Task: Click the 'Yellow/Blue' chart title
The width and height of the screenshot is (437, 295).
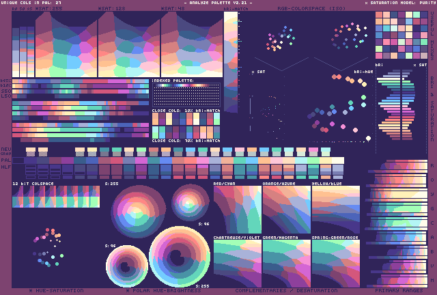Action: pos(327,184)
